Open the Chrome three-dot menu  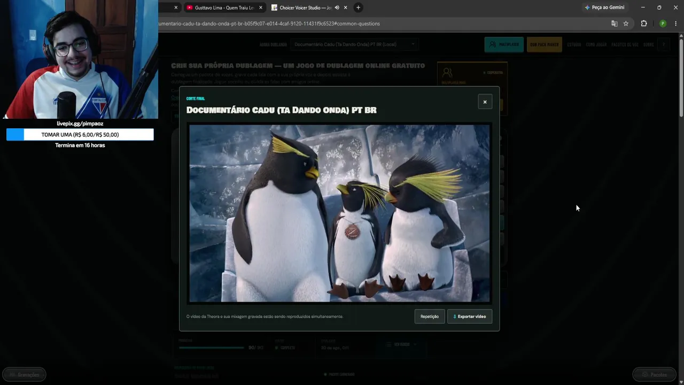(x=677, y=24)
